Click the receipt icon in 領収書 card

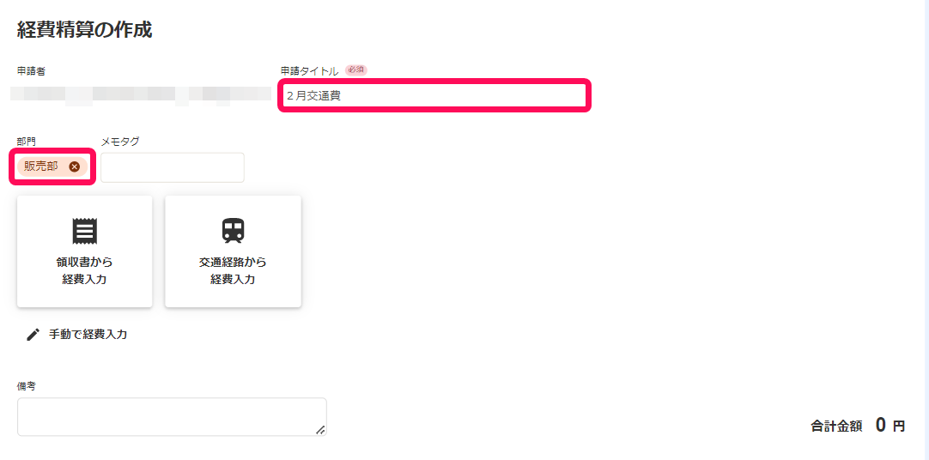click(85, 231)
